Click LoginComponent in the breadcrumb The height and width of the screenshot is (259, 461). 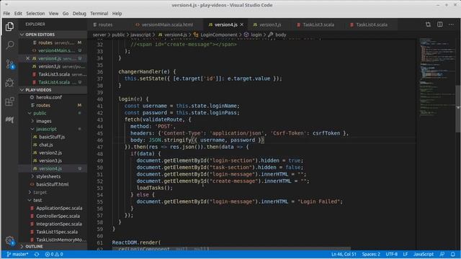pyautogui.click(x=219, y=35)
